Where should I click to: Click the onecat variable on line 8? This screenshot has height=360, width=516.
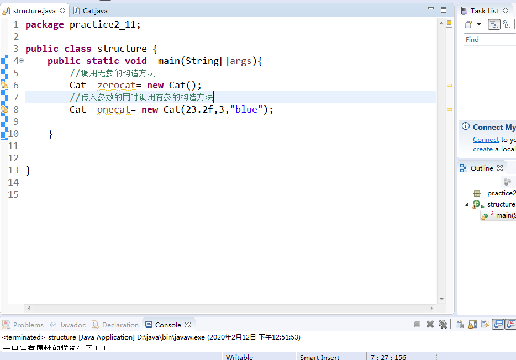click(114, 109)
